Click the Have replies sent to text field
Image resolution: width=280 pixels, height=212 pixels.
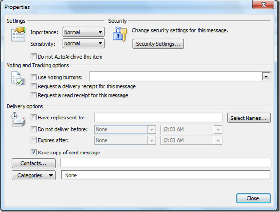point(158,118)
